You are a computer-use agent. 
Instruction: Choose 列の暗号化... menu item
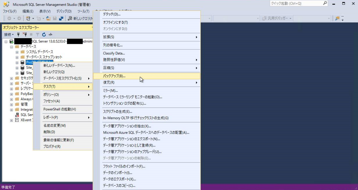(146, 45)
